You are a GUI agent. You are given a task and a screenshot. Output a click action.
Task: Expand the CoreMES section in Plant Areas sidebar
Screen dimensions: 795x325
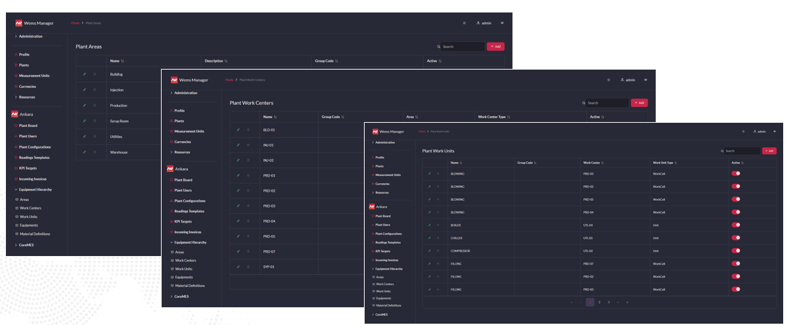tap(26, 244)
